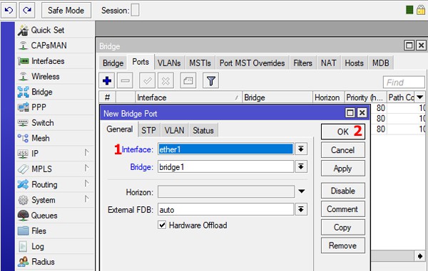428x271 pixels.
Task: Sort by Bridge column header
Action: tap(277, 97)
